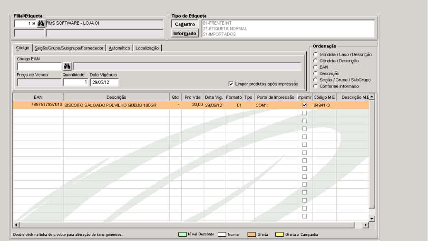Click the Formato column header

pos(234,97)
